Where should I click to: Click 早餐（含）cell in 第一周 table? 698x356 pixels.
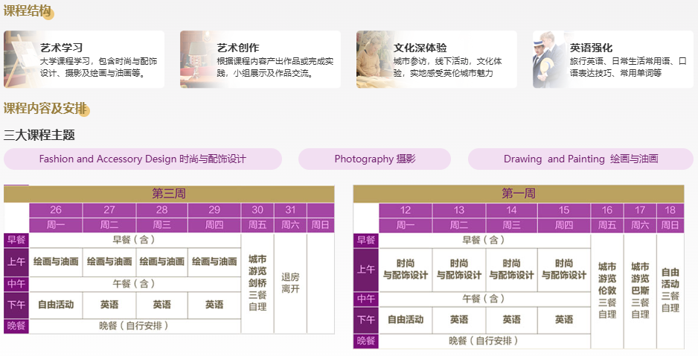(484, 240)
